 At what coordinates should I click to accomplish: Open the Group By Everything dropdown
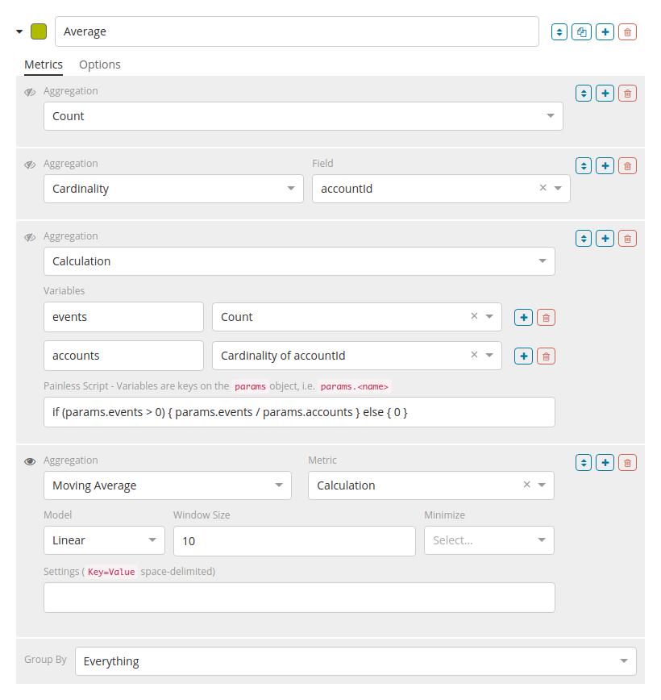355,661
